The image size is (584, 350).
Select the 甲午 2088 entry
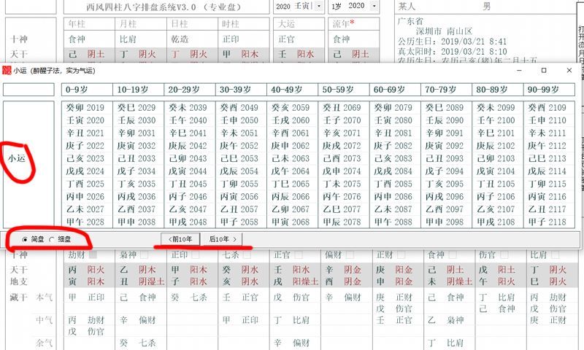pyautogui.click(x=393, y=222)
